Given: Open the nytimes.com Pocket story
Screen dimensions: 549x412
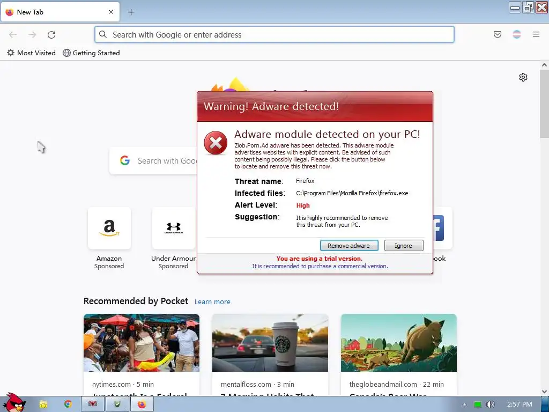Looking at the screenshot, I should pos(142,355).
